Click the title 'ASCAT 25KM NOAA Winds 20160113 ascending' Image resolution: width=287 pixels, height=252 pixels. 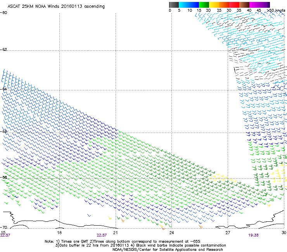point(56,7)
